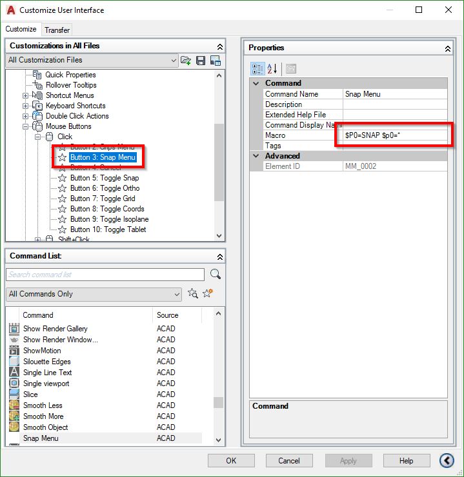This screenshot has height=477, width=464.
Task: Click the Single viewport command icon
Action: (x=14, y=384)
